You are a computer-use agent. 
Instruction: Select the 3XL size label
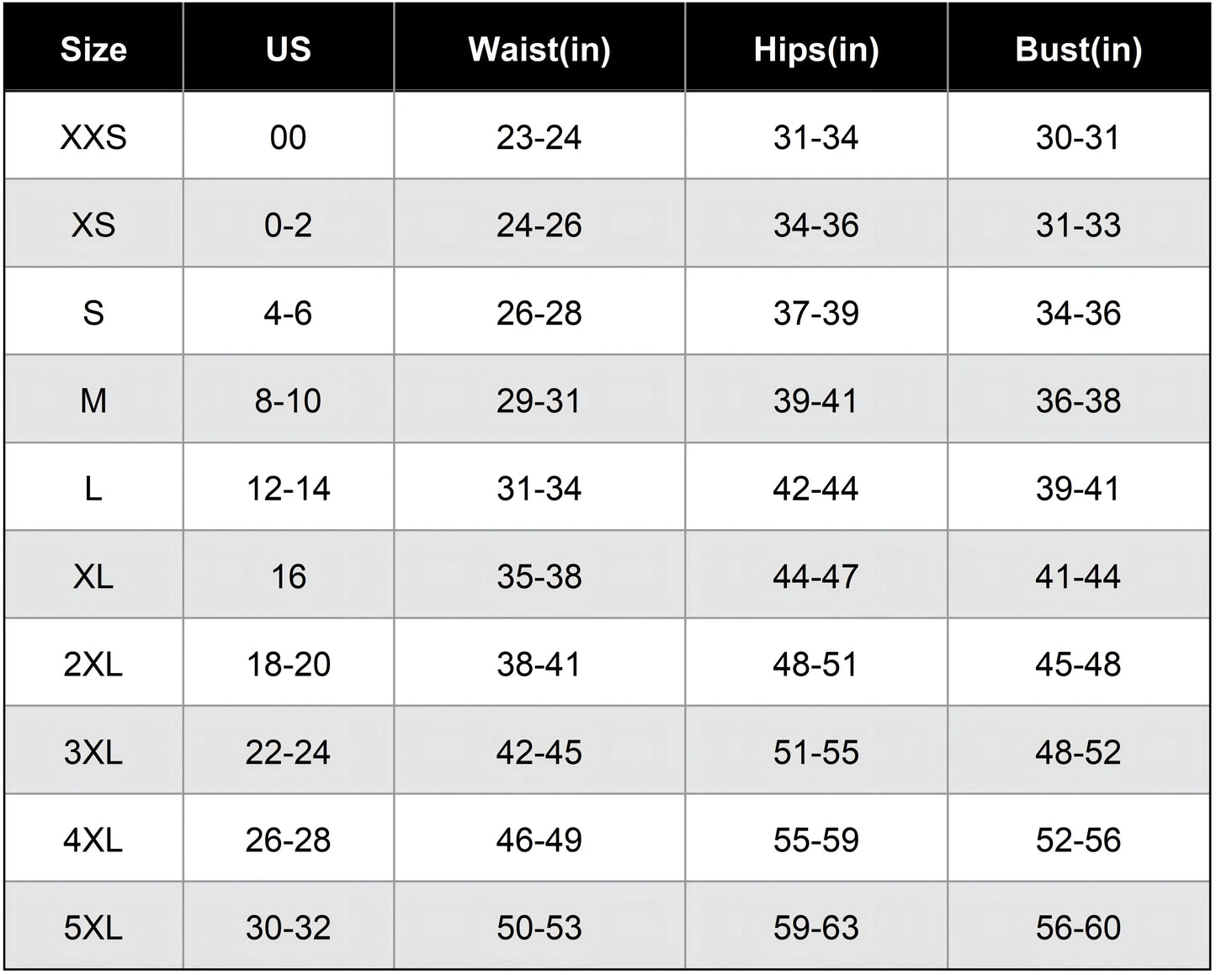point(93,751)
